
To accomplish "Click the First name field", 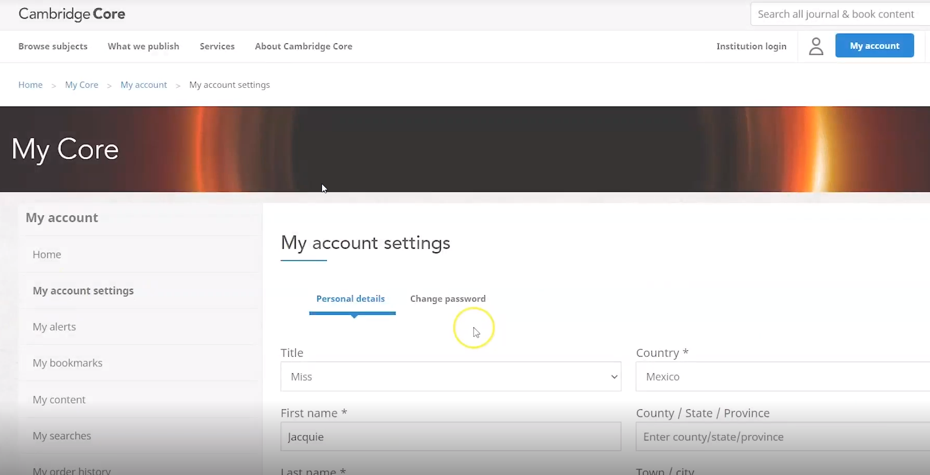I will coord(451,436).
